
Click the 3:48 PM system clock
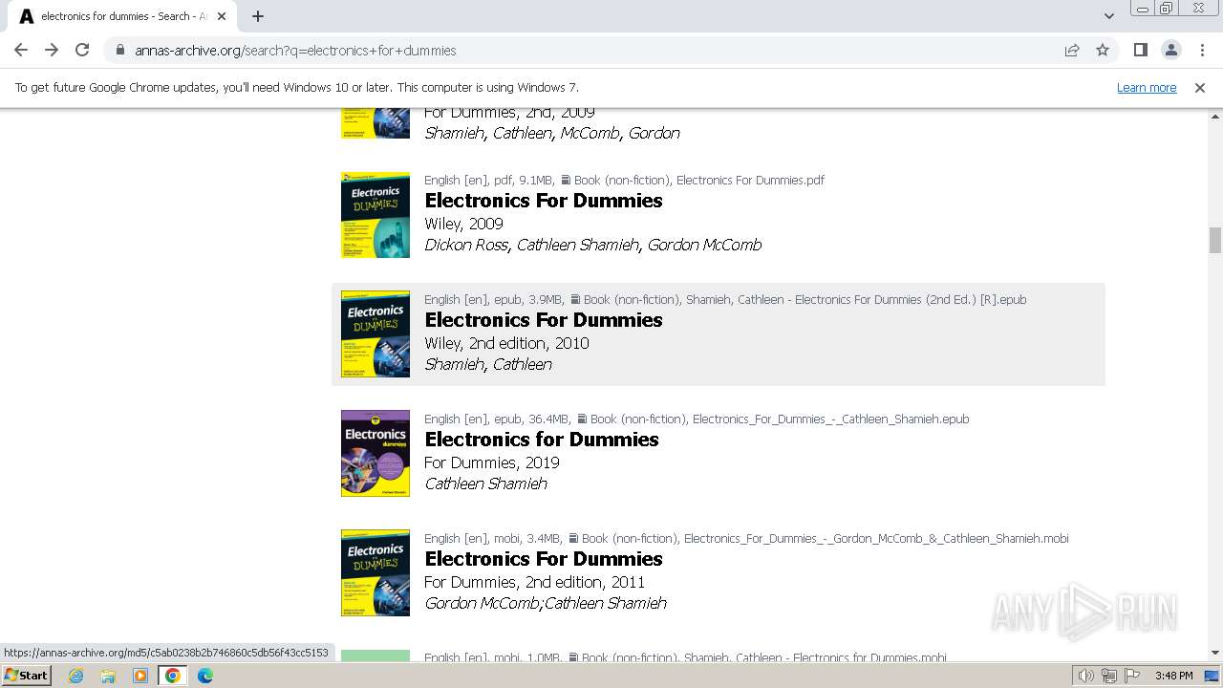pyautogui.click(x=1173, y=676)
